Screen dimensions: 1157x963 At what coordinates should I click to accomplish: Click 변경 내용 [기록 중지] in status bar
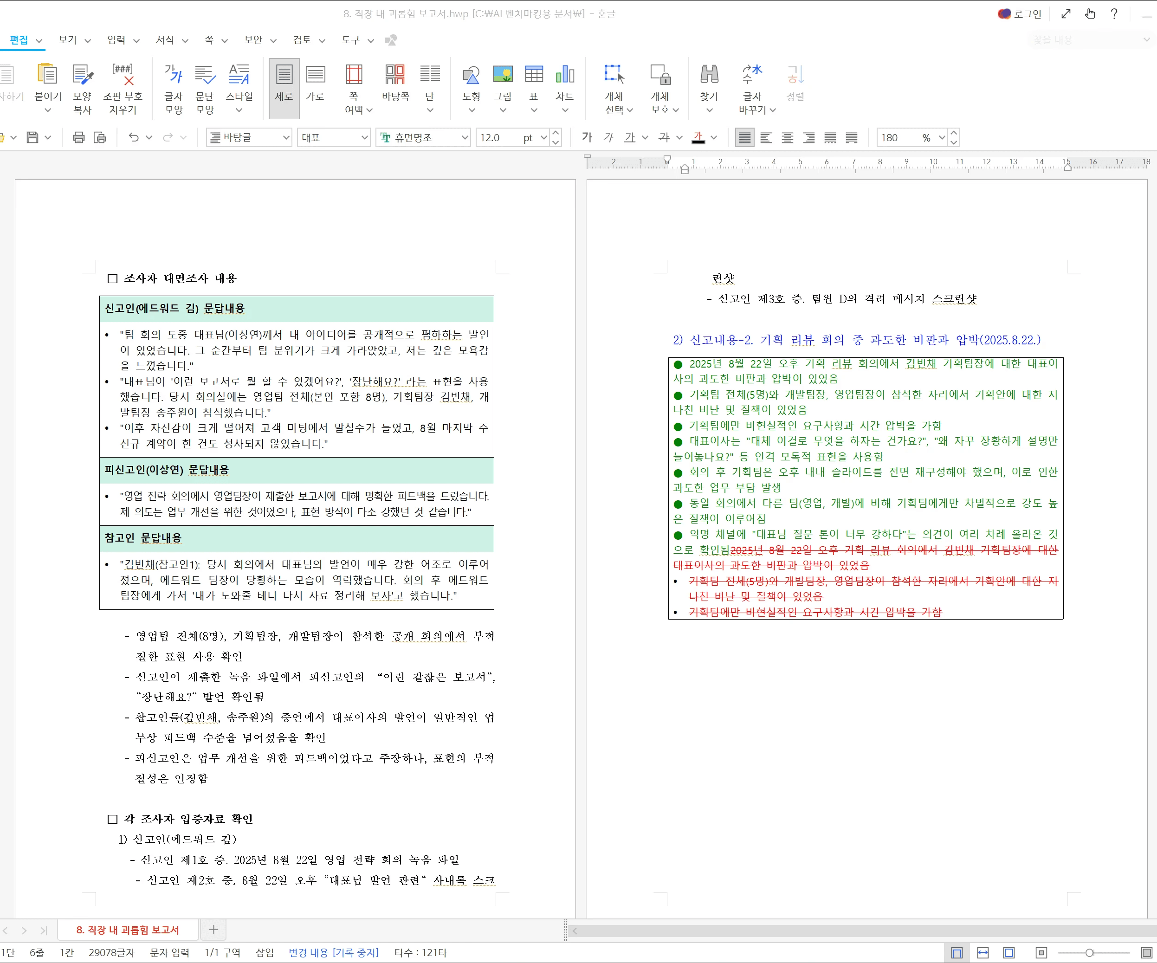333,952
